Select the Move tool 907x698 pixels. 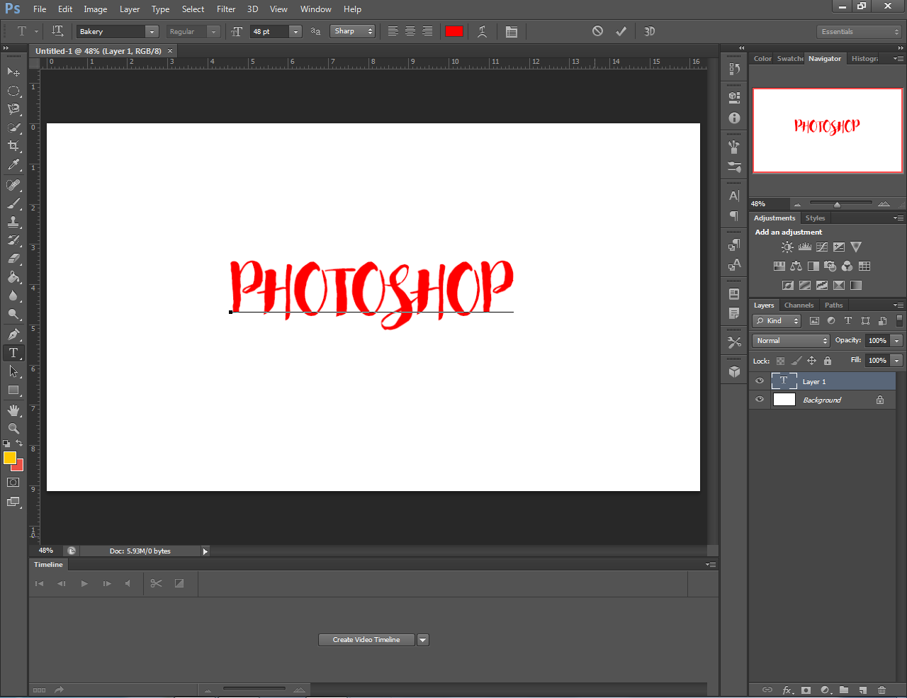(13, 72)
